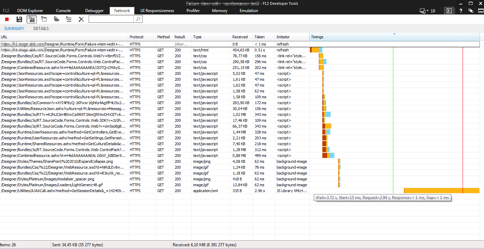
Task: Select the Network tab
Action: point(122,11)
